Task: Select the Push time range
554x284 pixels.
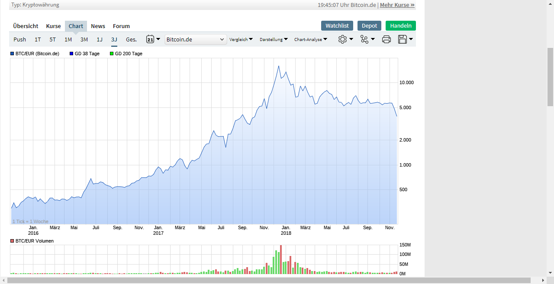Action: [20, 39]
